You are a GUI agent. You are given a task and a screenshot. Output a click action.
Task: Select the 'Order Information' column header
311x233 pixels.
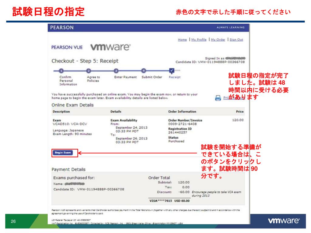182,112
